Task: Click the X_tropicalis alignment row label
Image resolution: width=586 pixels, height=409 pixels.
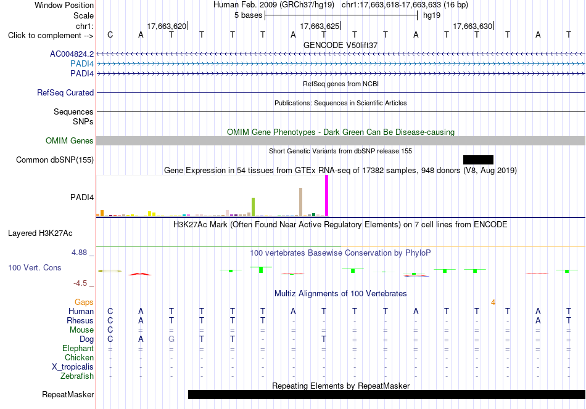Action: pos(73,367)
